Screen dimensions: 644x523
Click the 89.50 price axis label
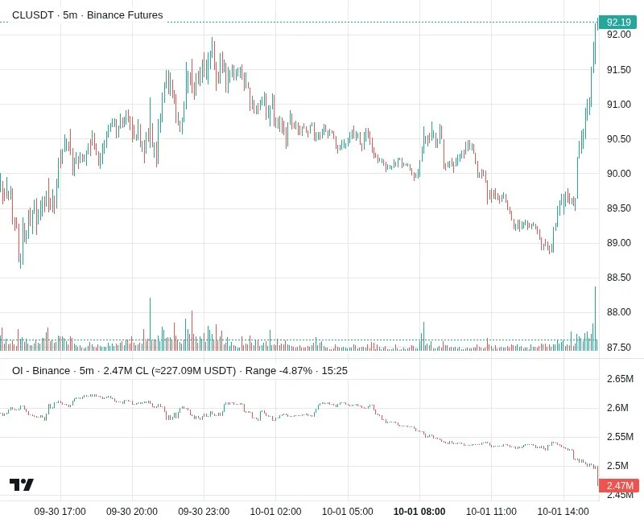pos(619,208)
